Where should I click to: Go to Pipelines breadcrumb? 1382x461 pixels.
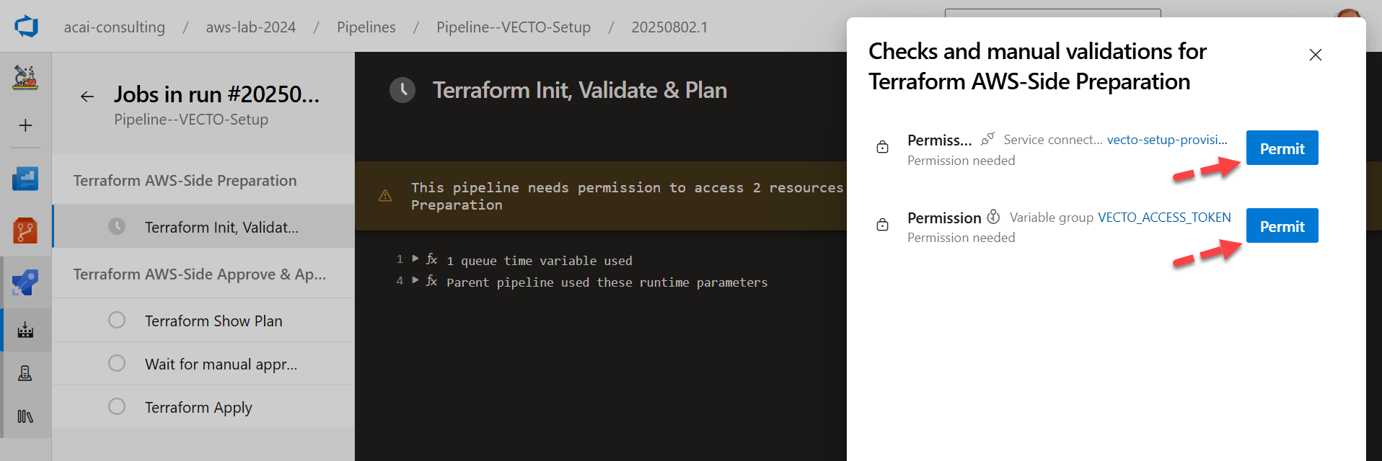[366, 27]
